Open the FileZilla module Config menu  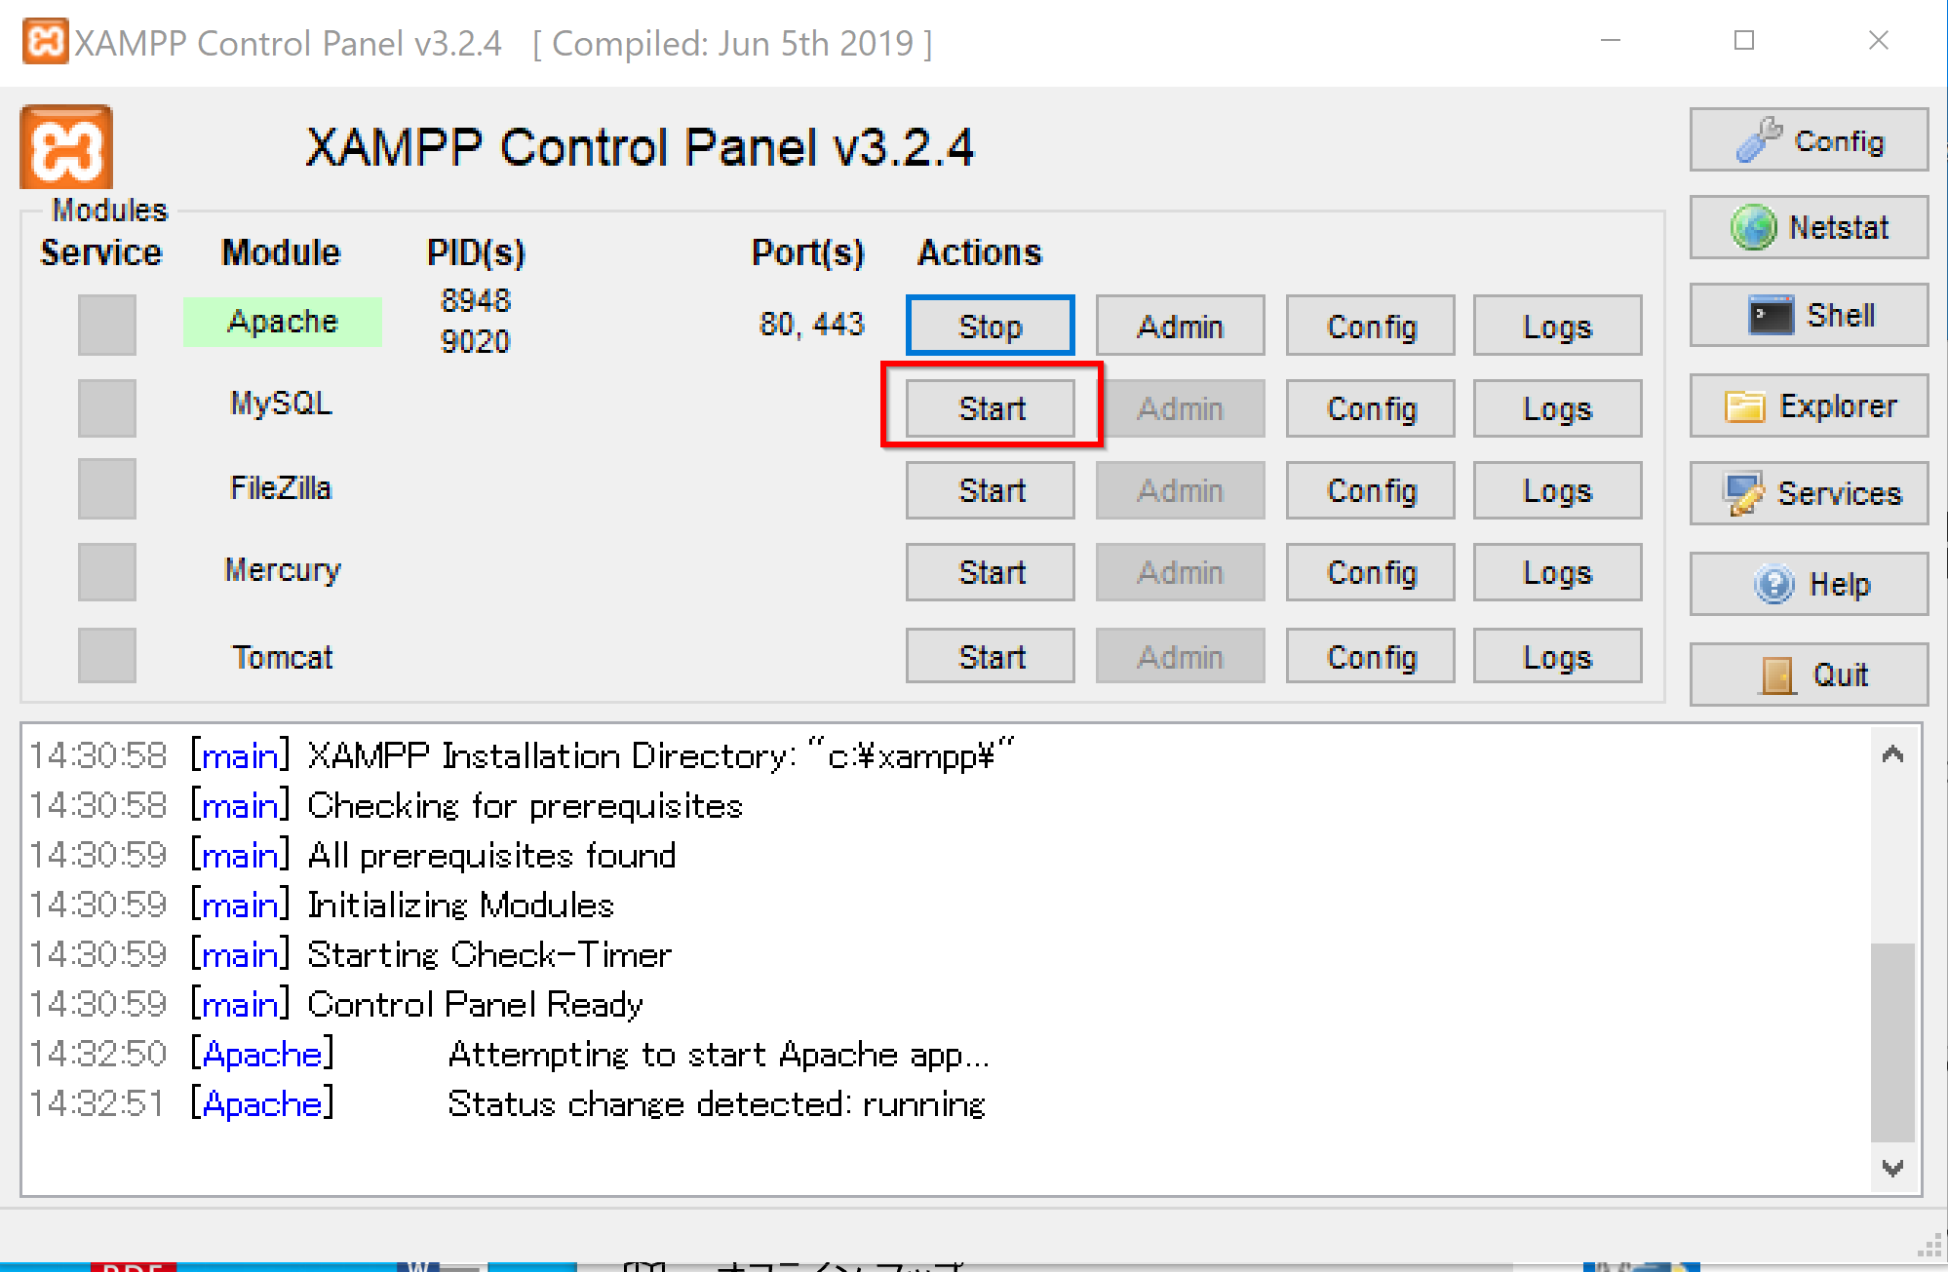tap(1370, 490)
